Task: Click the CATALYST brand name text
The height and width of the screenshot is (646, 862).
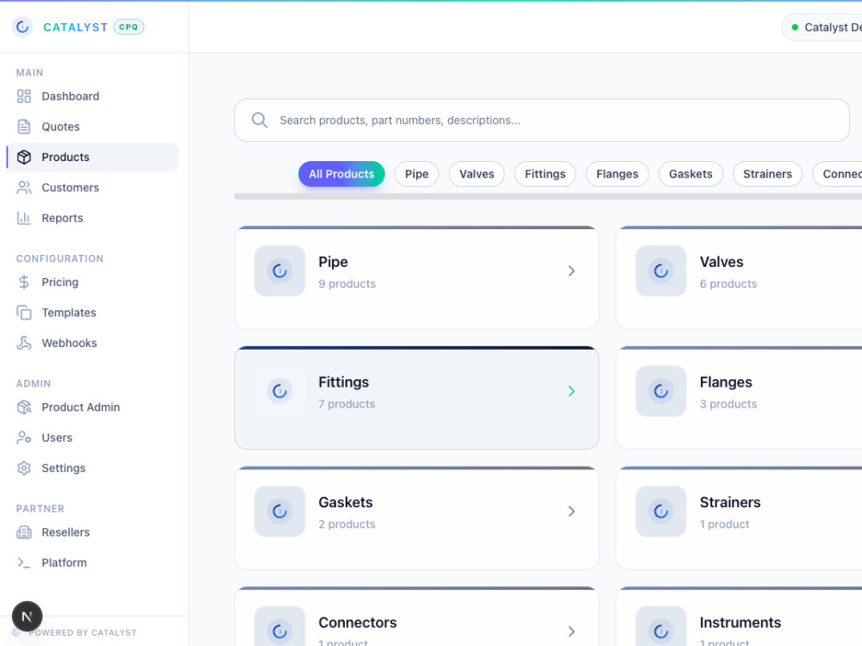Action: (75, 28)
